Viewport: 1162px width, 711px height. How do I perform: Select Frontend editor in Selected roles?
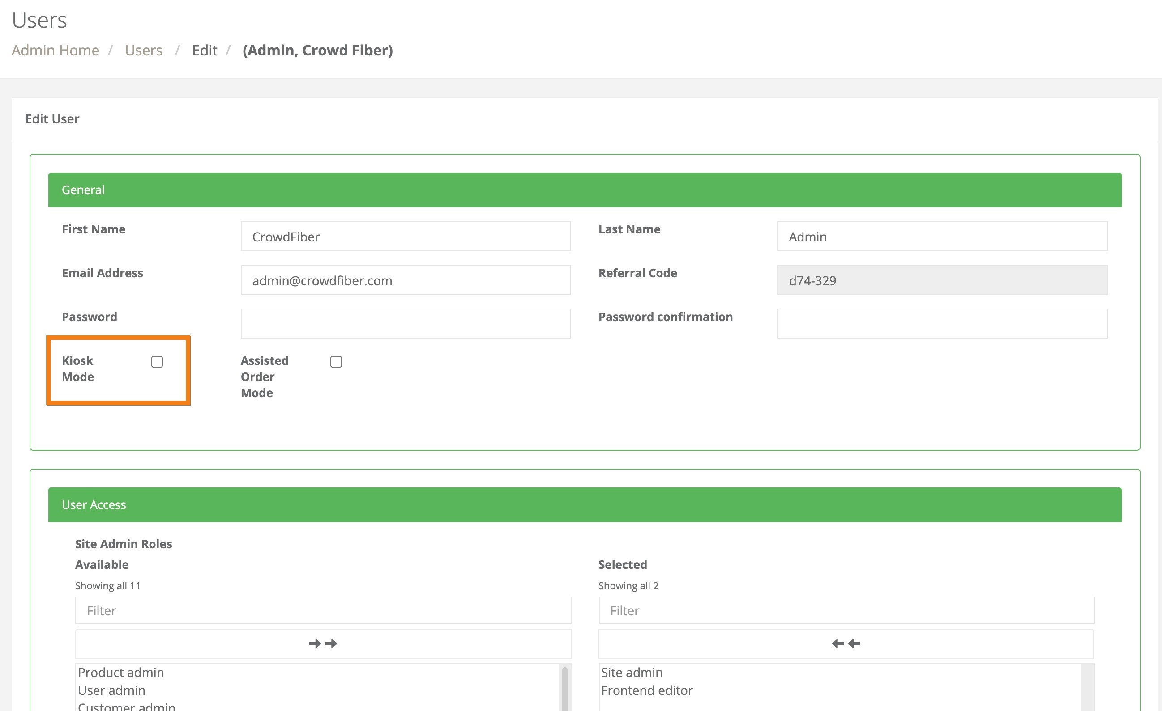[x=646, y=690]
